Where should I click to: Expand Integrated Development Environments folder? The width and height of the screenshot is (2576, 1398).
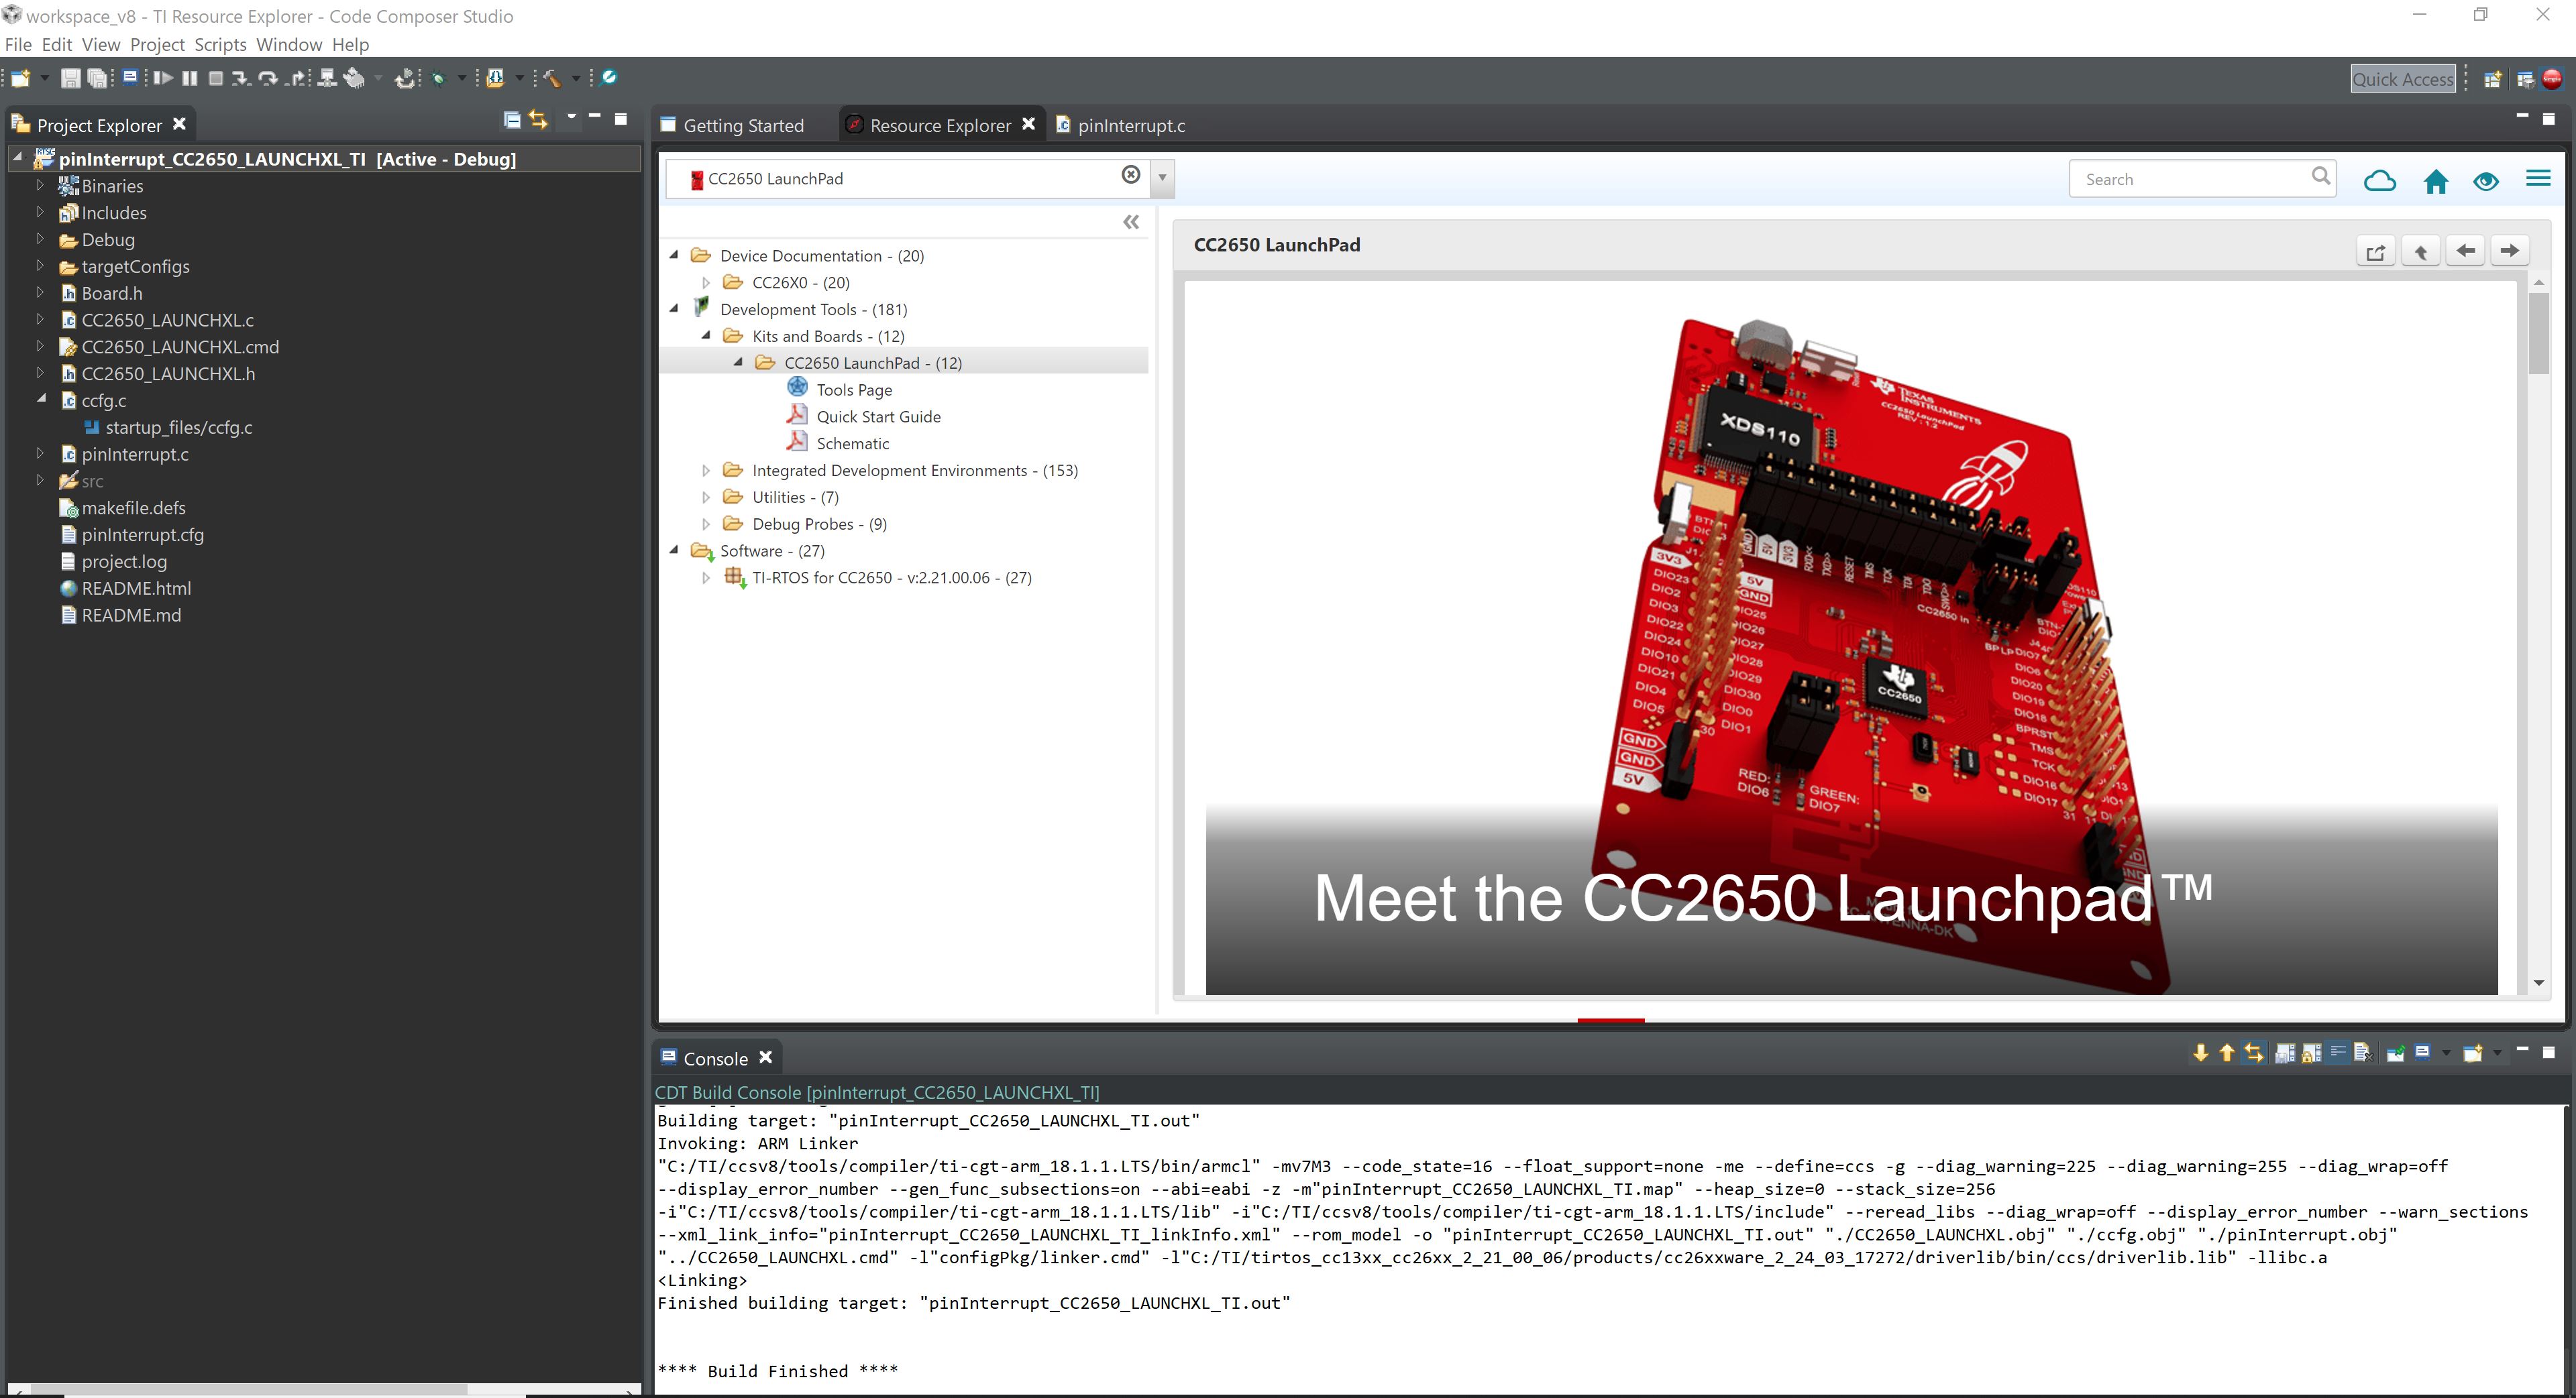(x=706, y=469)
